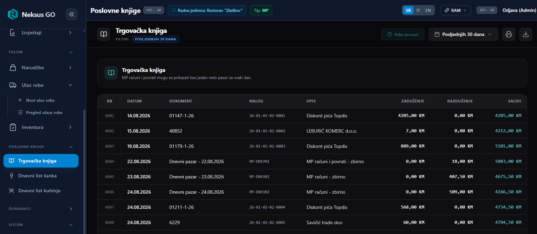Image resolution: width=537 pixels, height=234 pixels.
Task: Click the Inventura clipboard icon
Action: [13, 127]
